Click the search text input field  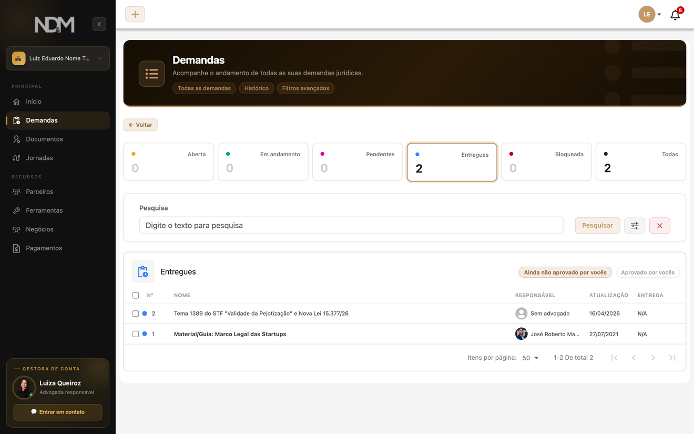351,225
